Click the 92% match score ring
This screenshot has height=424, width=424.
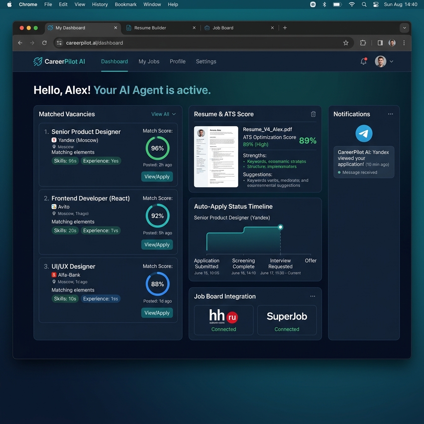click(x=157, y=216)
